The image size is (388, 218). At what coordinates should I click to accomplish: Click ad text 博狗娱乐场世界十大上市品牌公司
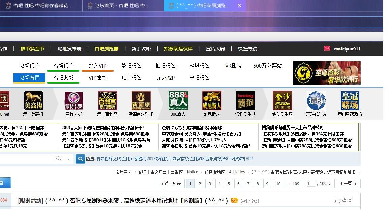[x=293, y=128]
